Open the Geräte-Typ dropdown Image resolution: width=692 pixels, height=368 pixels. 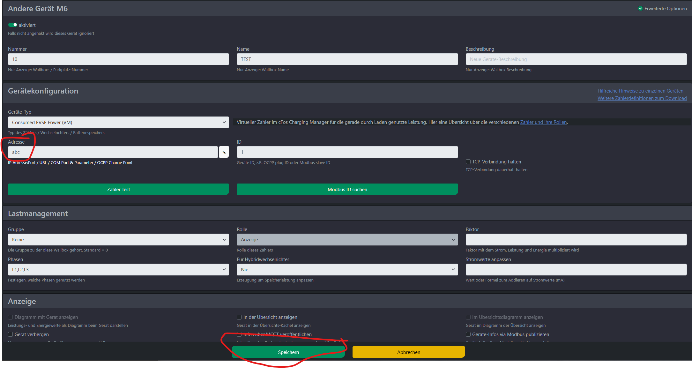(x=118, y=123)
